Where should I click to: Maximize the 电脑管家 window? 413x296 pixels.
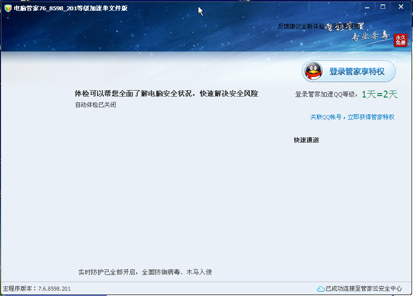pyautogui.click(x=383, y=7)
